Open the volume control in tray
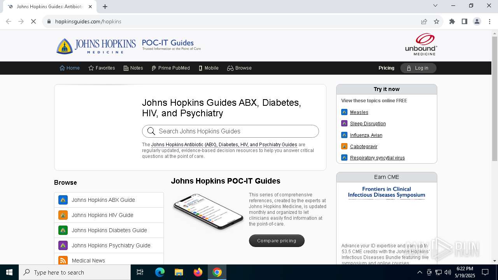 (448, 272)
